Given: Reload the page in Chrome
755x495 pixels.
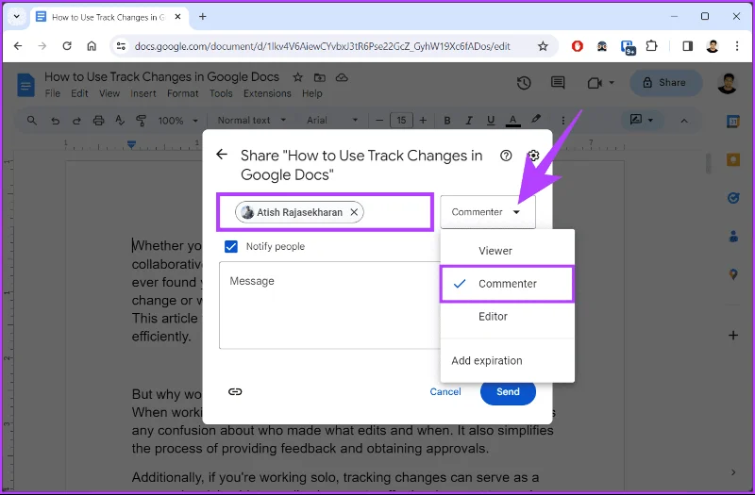Looking at the screenshot, I should tap(67, 45).
